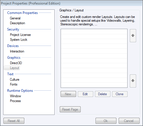Image resolution: width=143 pixels, height=126 pixels.
Task: Select System Lock settings
Action: pyautogui.click(x=19, y=40)
